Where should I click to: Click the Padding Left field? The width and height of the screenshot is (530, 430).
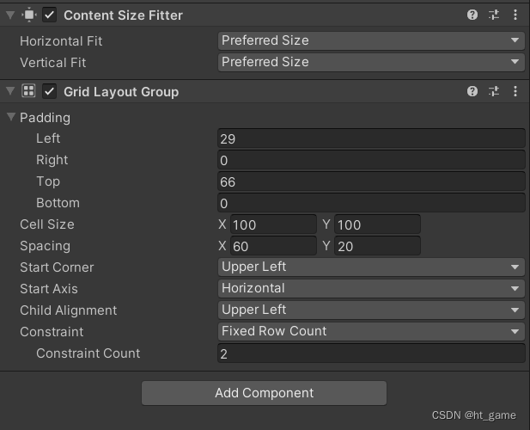(371, 138)
